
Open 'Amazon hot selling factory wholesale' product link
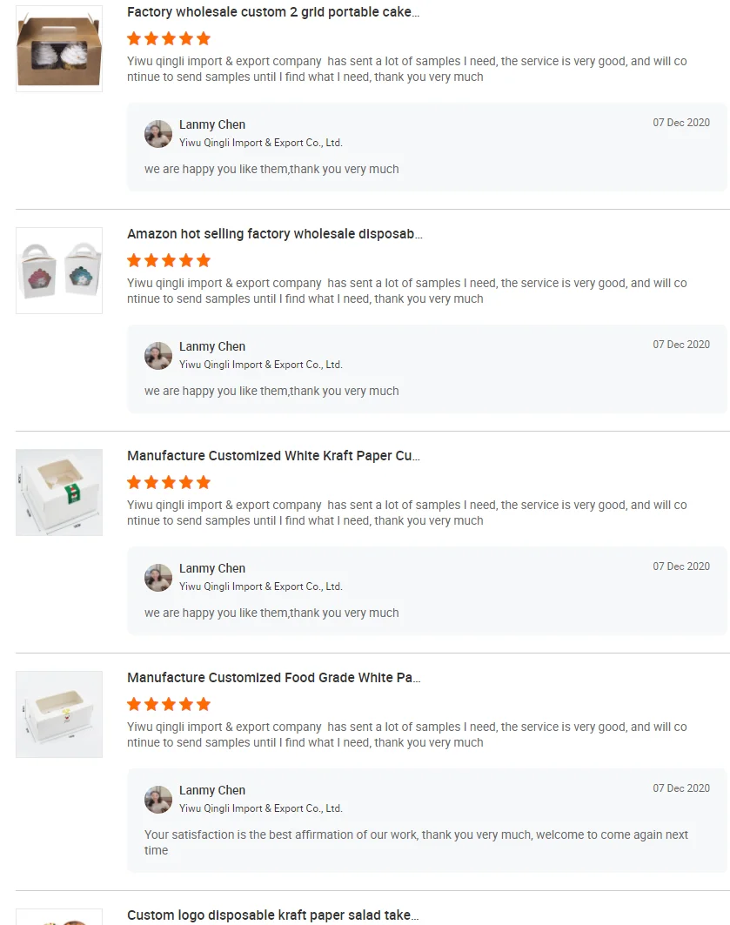pyautogui.click(x=275, y=234)
